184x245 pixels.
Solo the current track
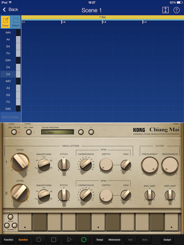(x=130, y=239)
